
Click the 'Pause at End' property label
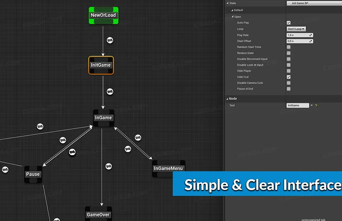(x=245, y=89)
